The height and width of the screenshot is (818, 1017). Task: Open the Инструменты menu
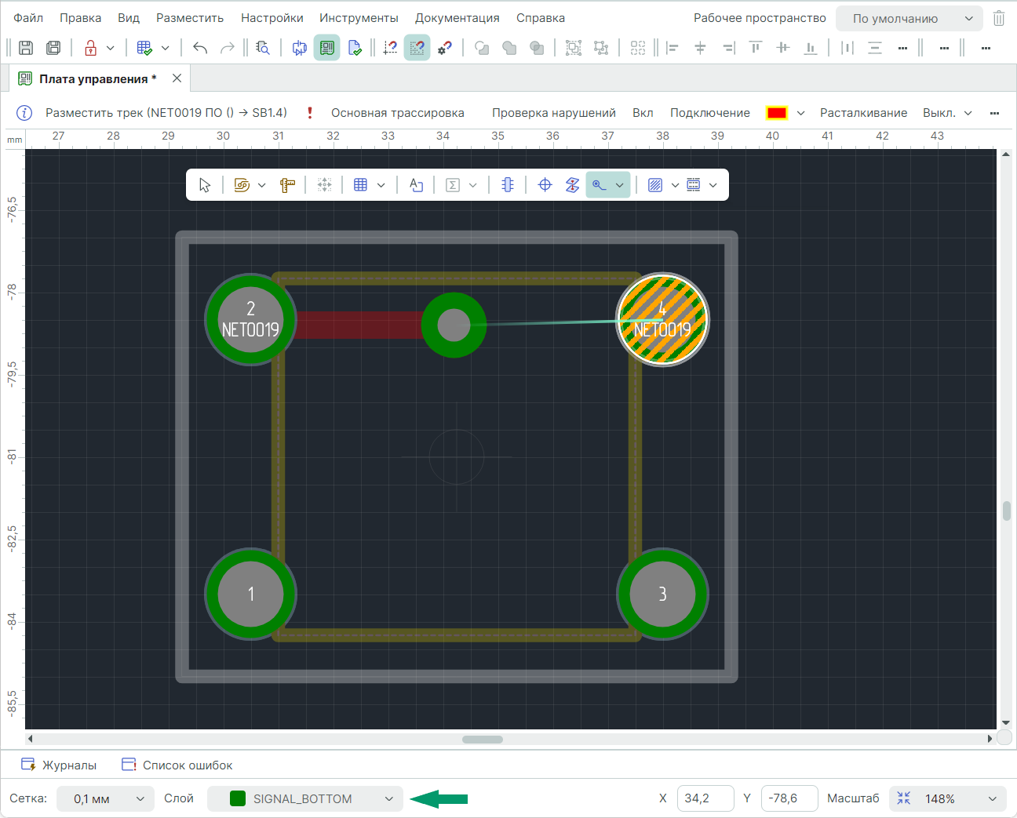[359, 18]
